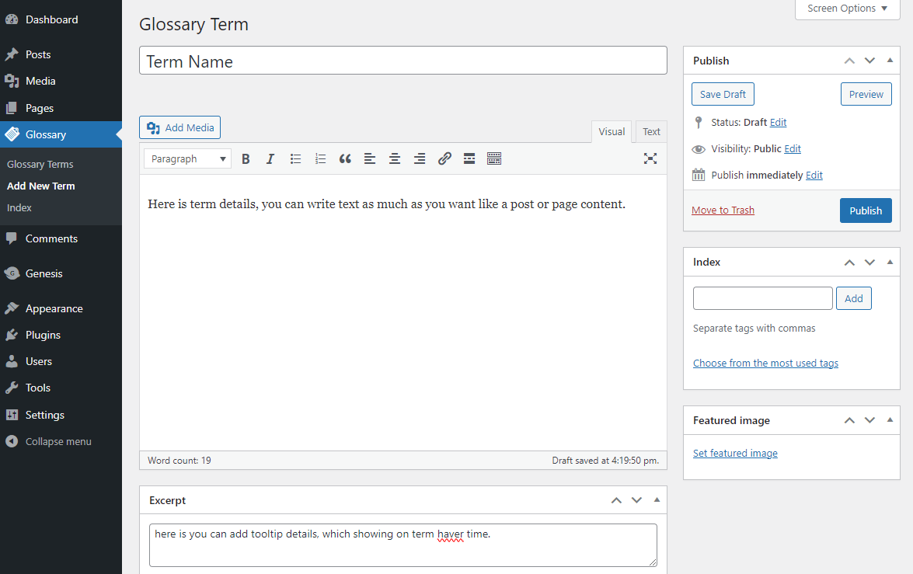
Task: Click Set featured image link
Action: (735, 453)
